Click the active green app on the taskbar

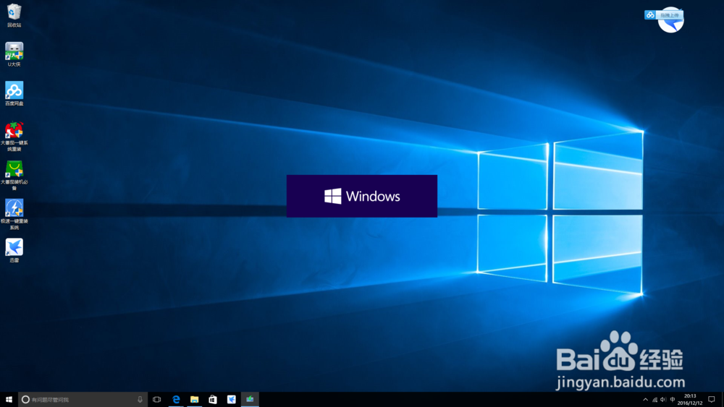(x=250, y=400)
